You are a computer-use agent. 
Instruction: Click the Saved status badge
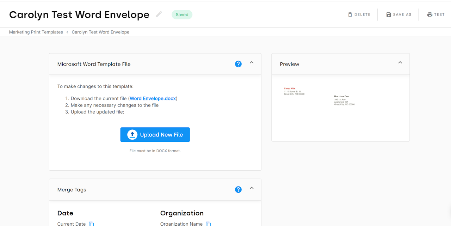(x=182, y=14)
